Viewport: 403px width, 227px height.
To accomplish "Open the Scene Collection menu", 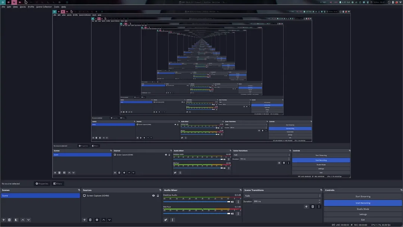I will [x=44, y=7].
